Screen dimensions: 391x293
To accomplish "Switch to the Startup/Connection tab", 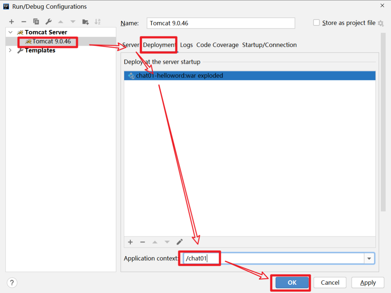I will pos(269,45).
